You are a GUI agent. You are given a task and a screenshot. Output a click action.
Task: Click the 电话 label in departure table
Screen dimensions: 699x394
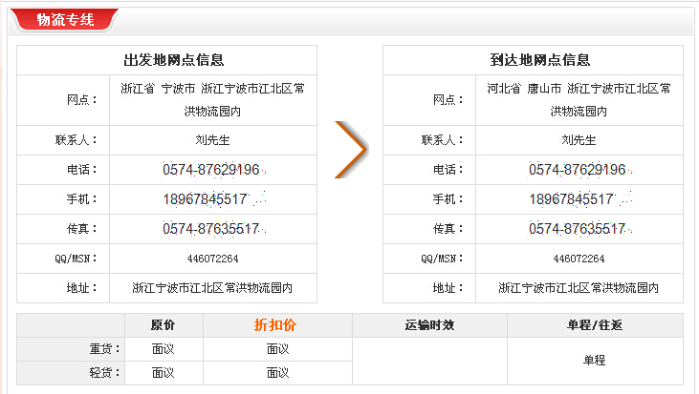coord(82,170)
